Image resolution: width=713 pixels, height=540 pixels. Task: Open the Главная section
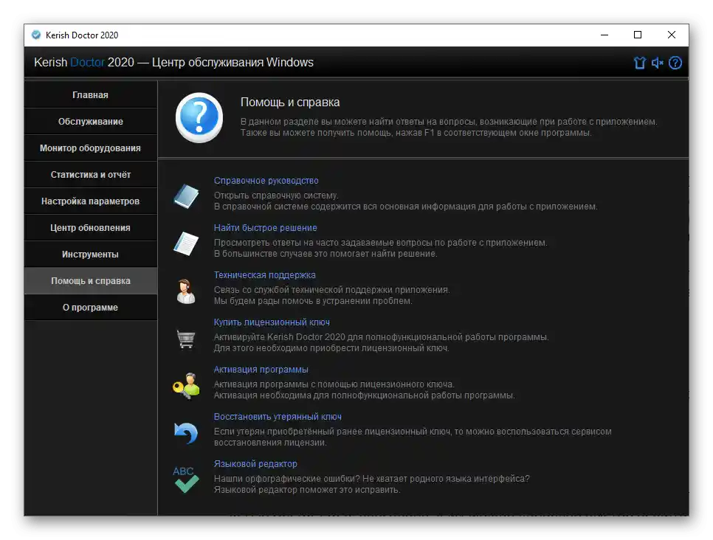pyautogui.click(x=91, y=95)
